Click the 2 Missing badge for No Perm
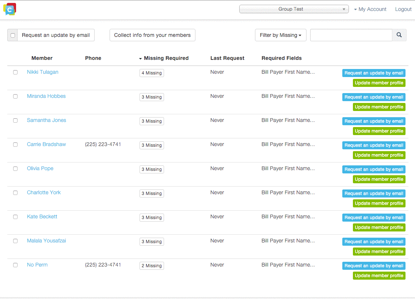Image resolution: width=415 pixels, height=299 pixels. [152, 266]
